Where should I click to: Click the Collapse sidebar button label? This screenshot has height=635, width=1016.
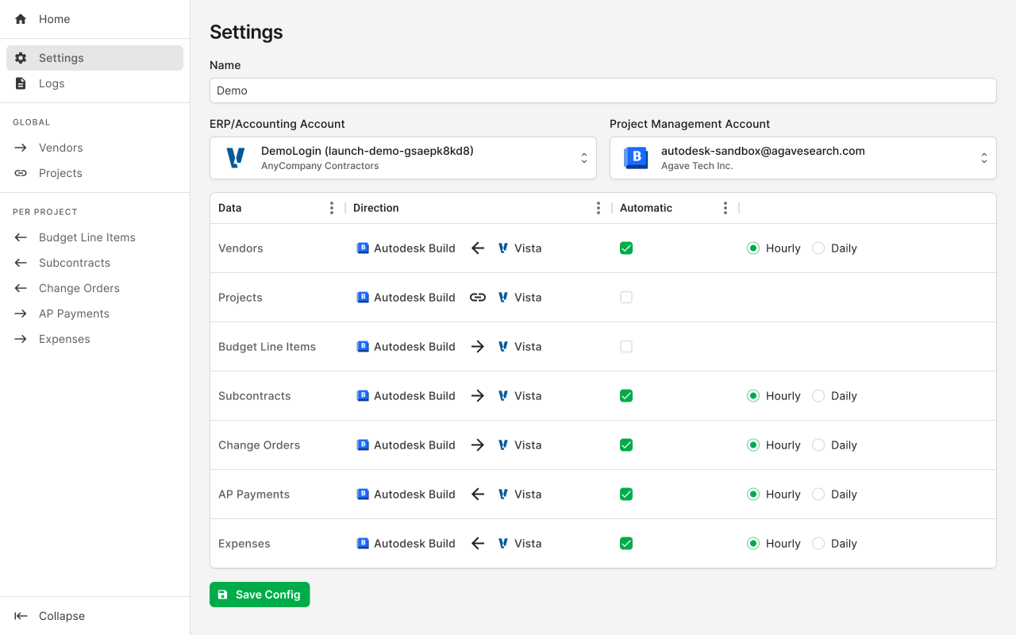(62, 616)
